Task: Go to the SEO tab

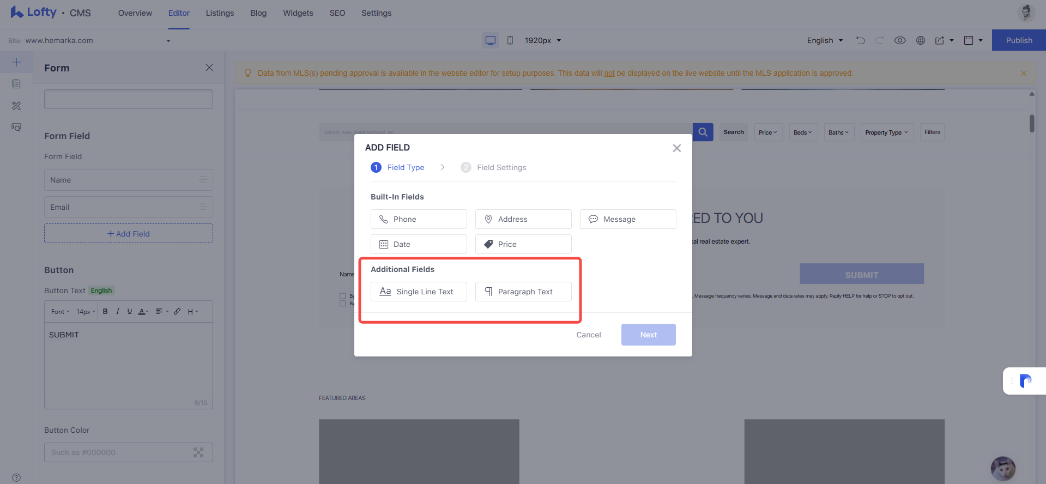Action: pos(337,13)
